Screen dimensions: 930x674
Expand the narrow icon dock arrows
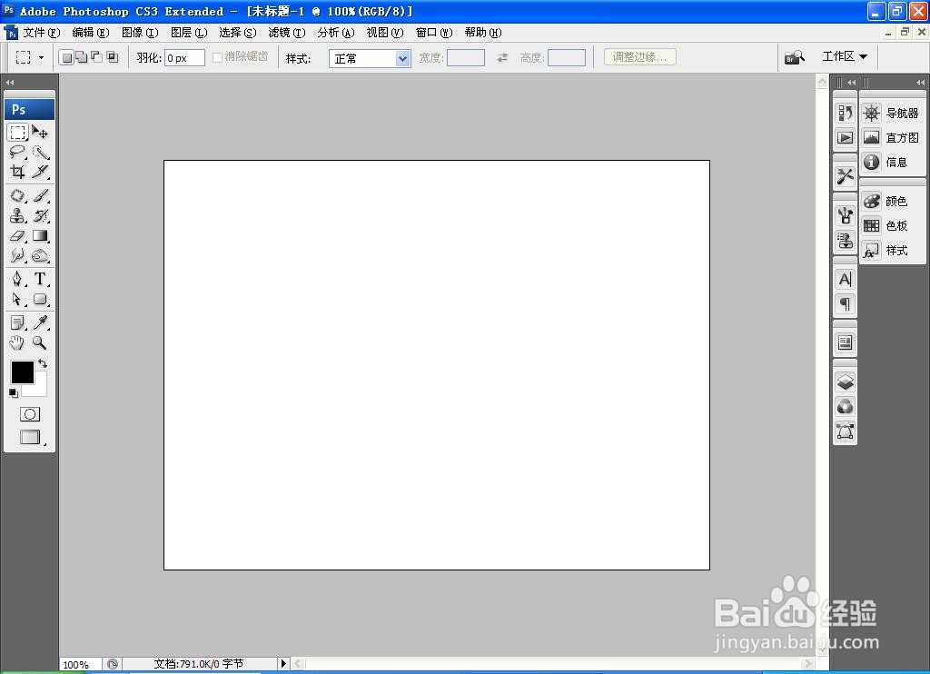coord(852,83)
